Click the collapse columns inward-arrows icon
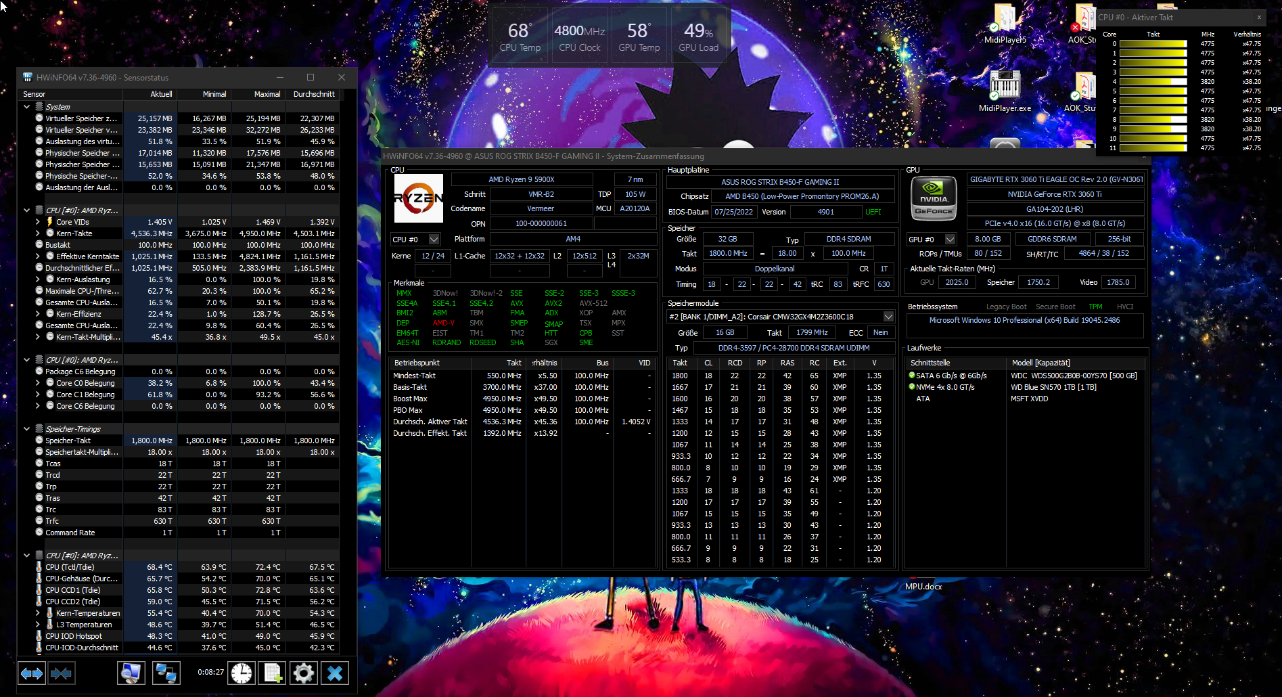Screen dimensions: 1282x697 coord(61,673)
